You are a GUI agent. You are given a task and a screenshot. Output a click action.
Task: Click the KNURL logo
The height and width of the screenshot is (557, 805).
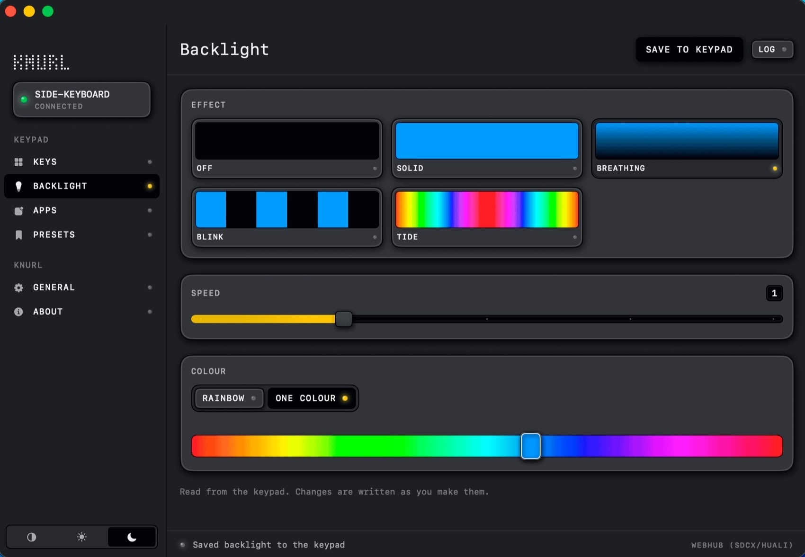[x=41, y=62]
